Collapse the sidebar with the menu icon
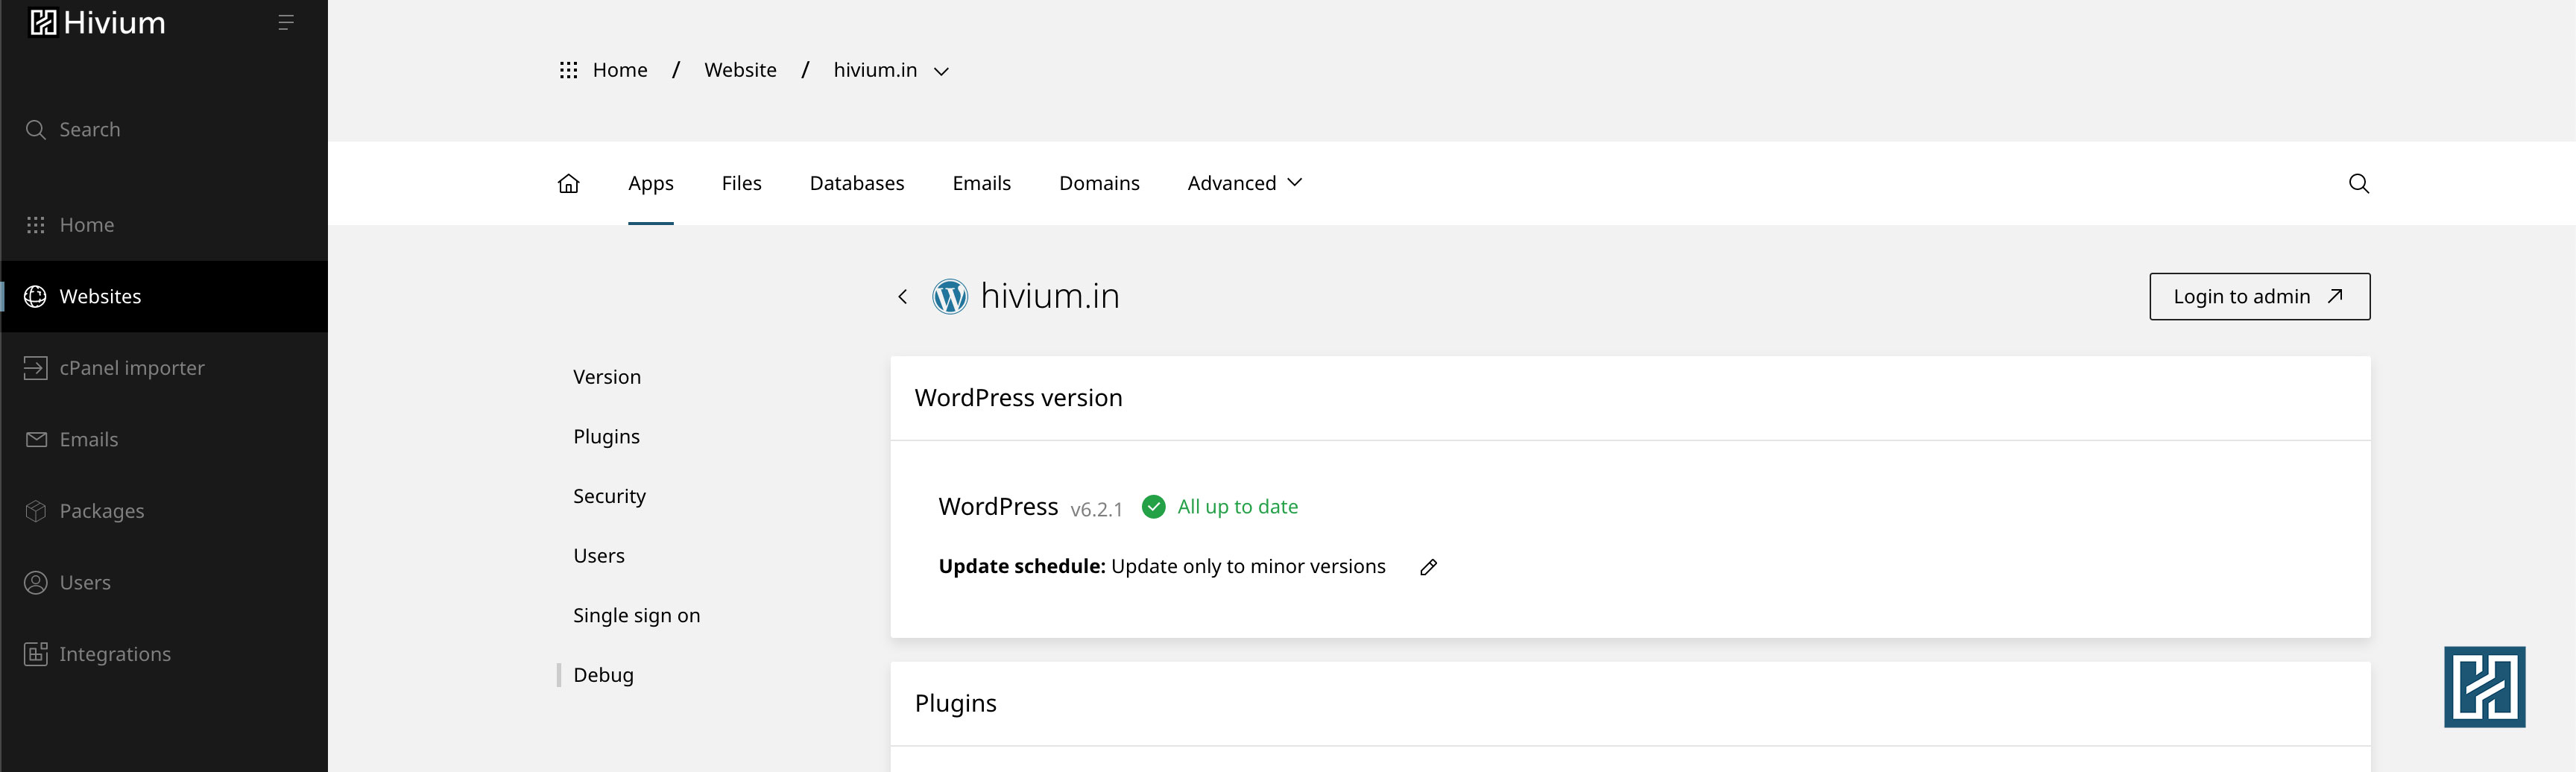 (285, 23)
